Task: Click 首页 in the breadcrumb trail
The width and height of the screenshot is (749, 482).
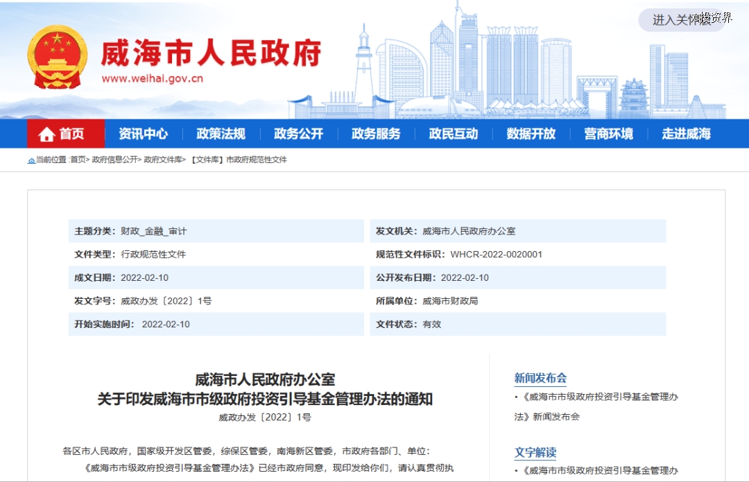Action: click(78, 160)
